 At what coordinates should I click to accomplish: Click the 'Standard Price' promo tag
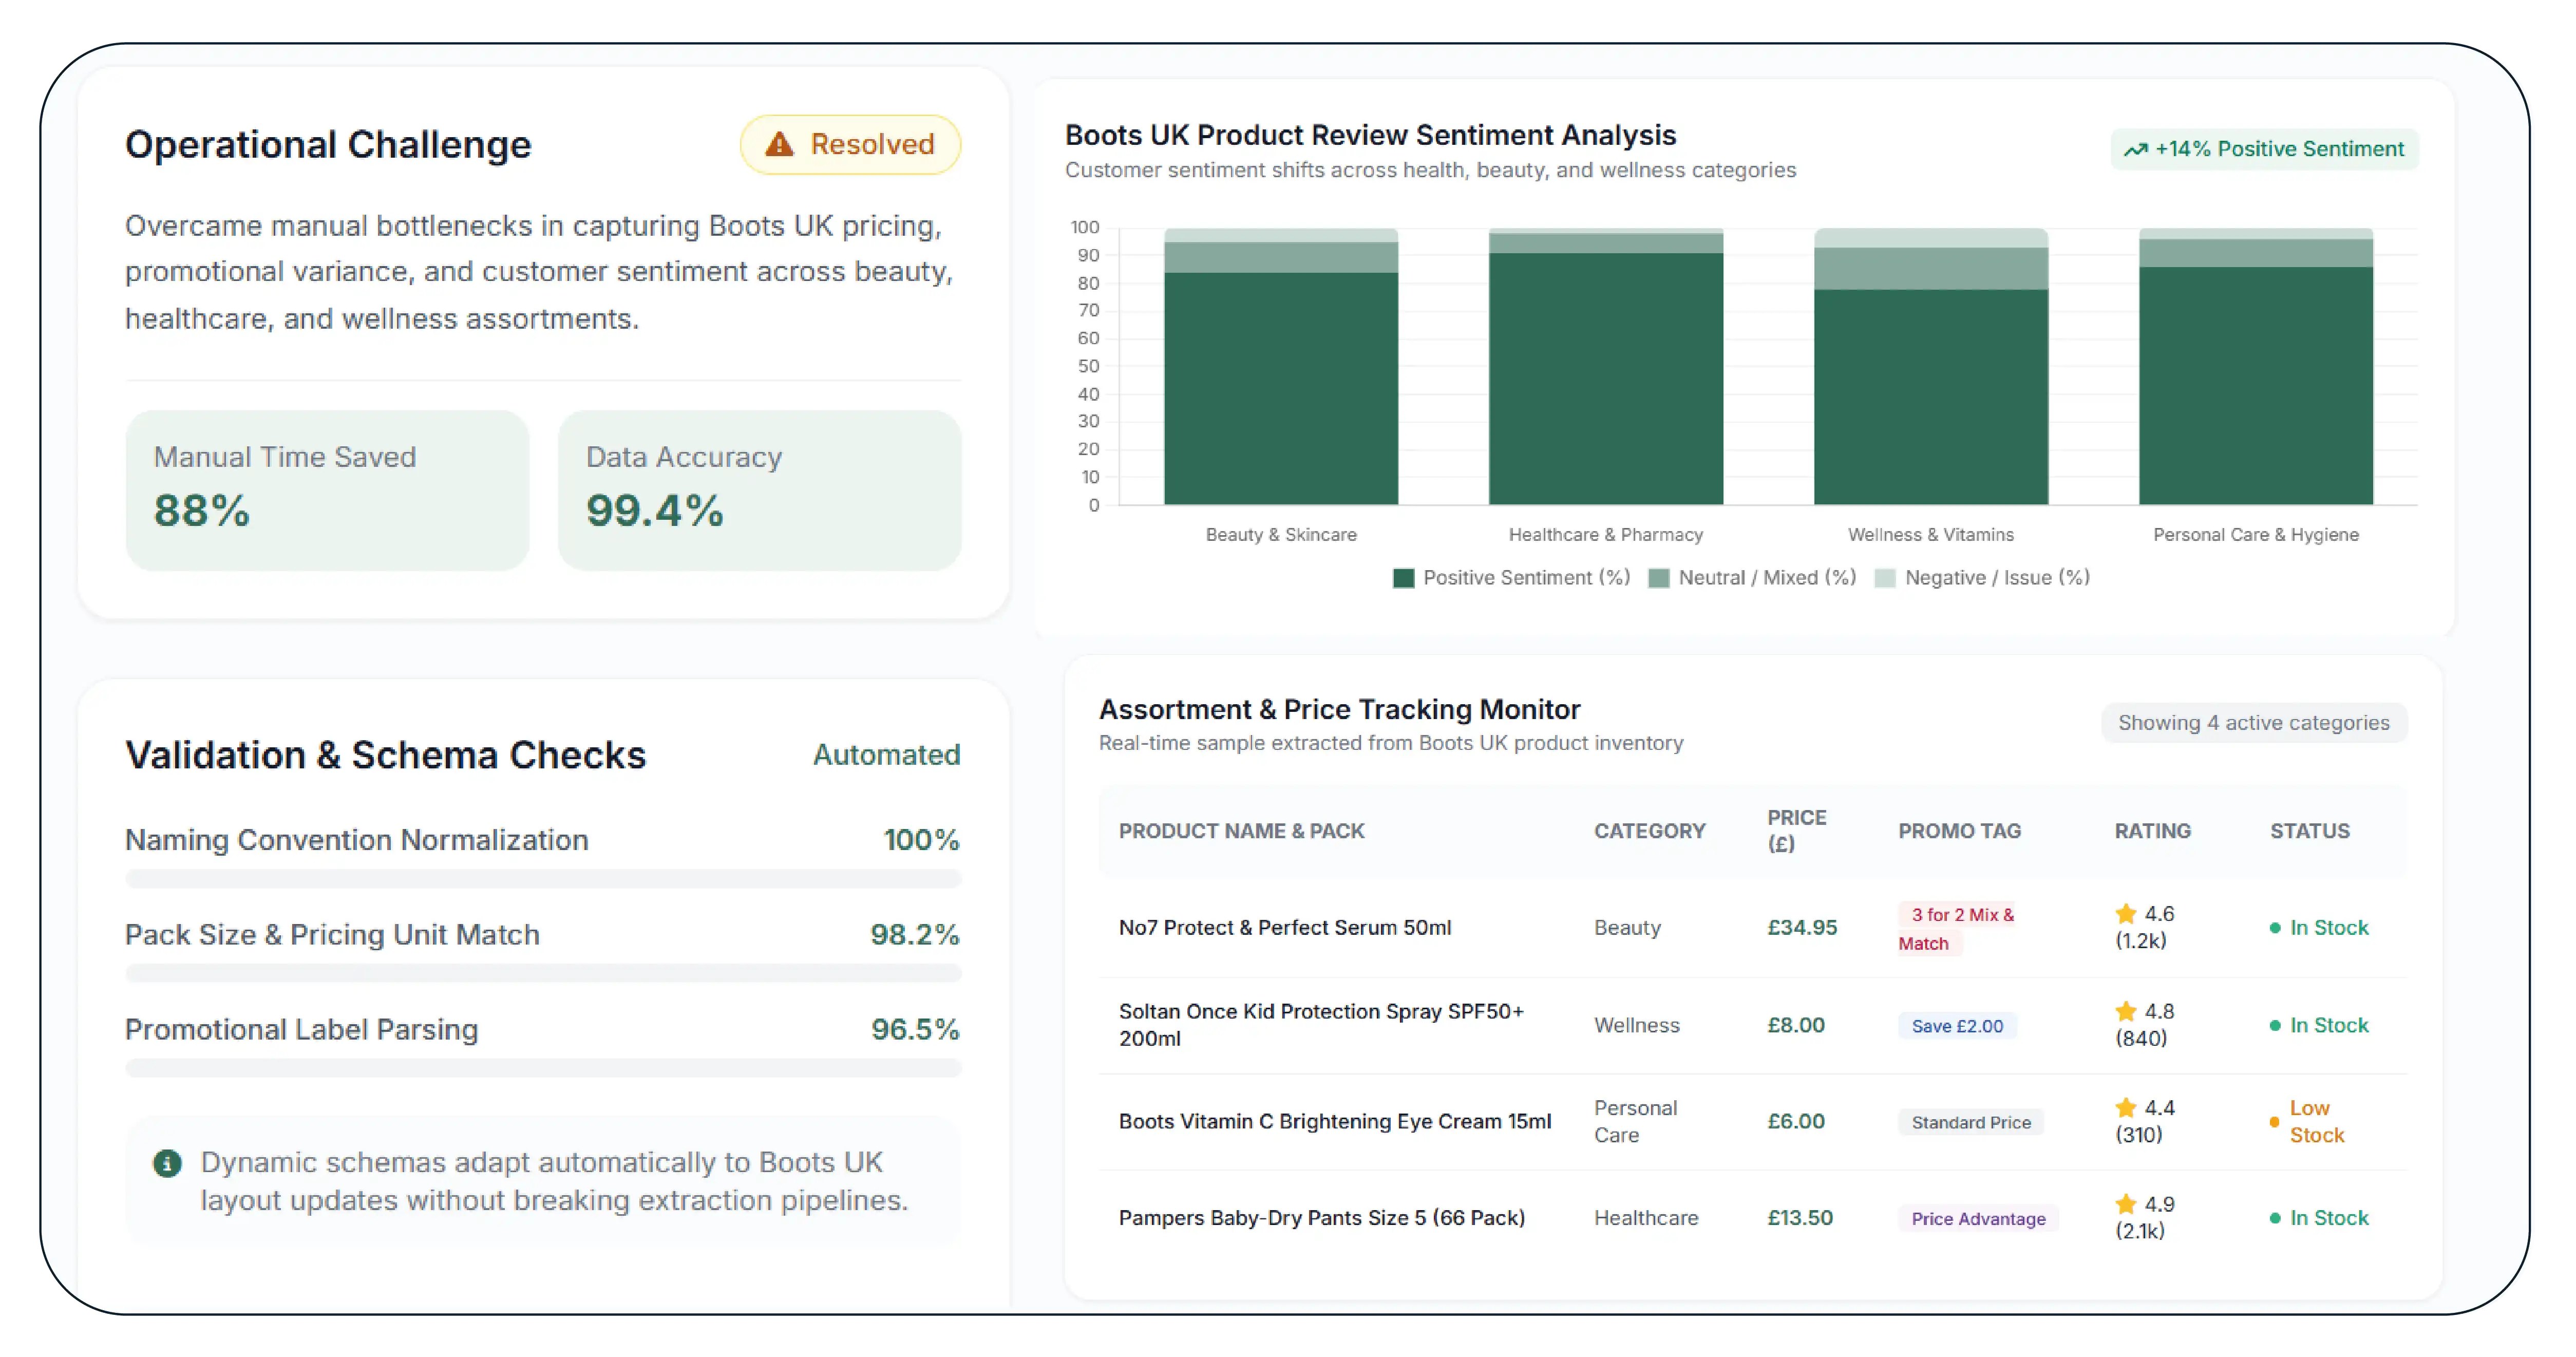pyautogui.click(x=1971, y=1122)
